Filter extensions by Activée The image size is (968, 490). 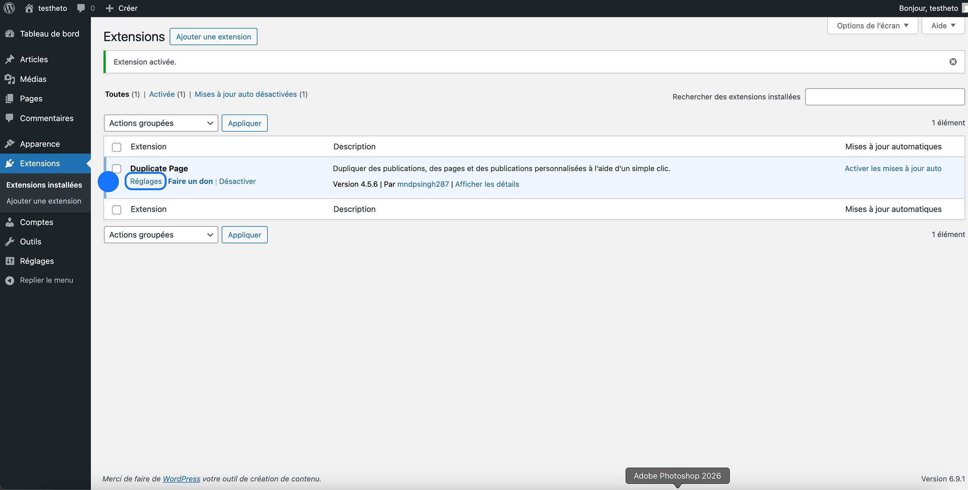coord(162,94)
